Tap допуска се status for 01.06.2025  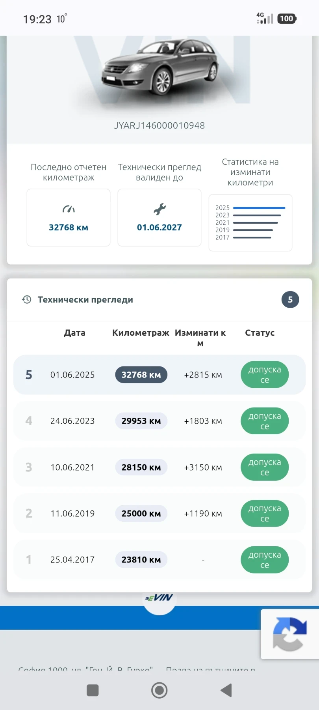click(x=265, y=375)
